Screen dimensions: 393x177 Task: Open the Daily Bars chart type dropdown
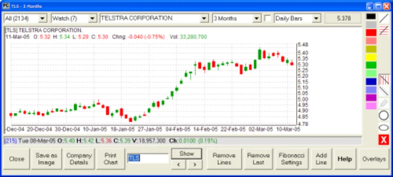(317, 19)
